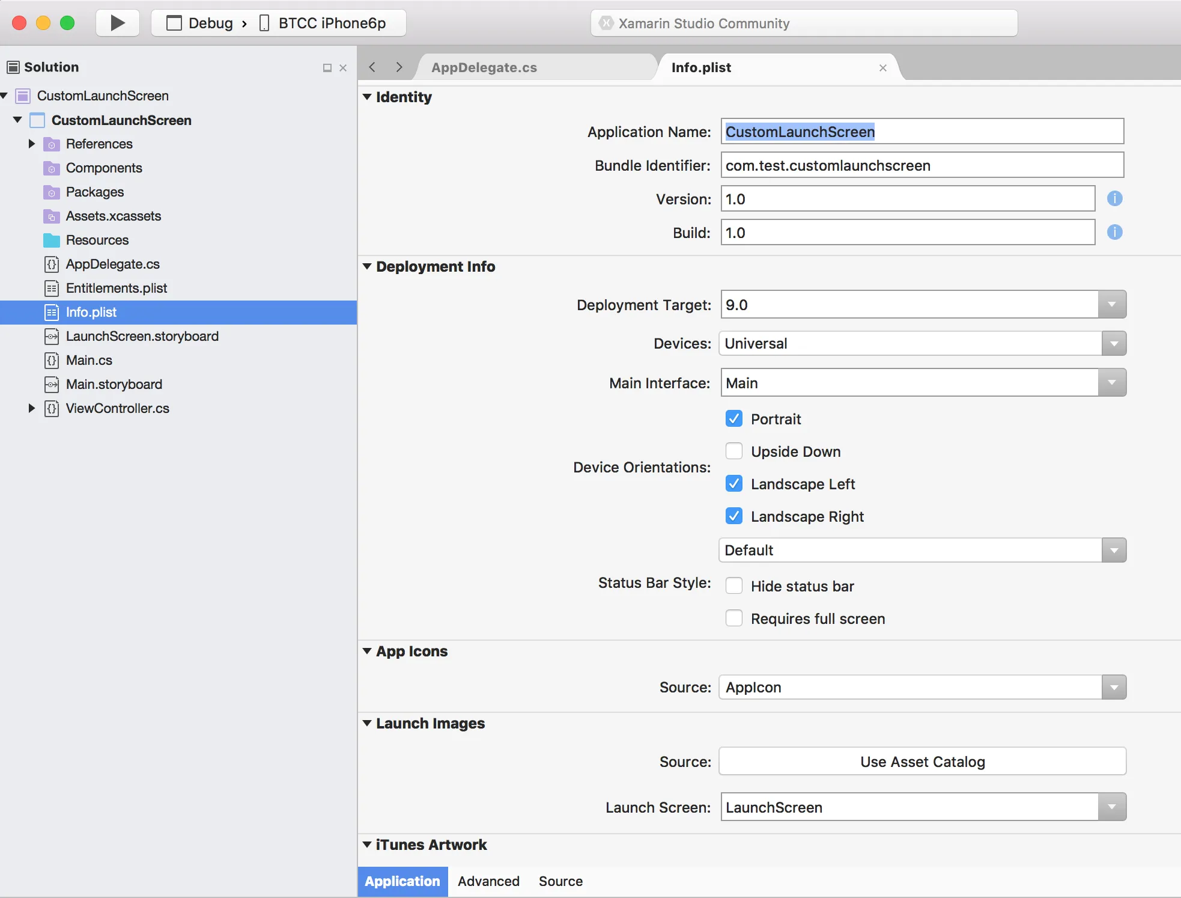Screen dimensions: 1181x898
Task: Collapse the Identity section
Action: 367,97
